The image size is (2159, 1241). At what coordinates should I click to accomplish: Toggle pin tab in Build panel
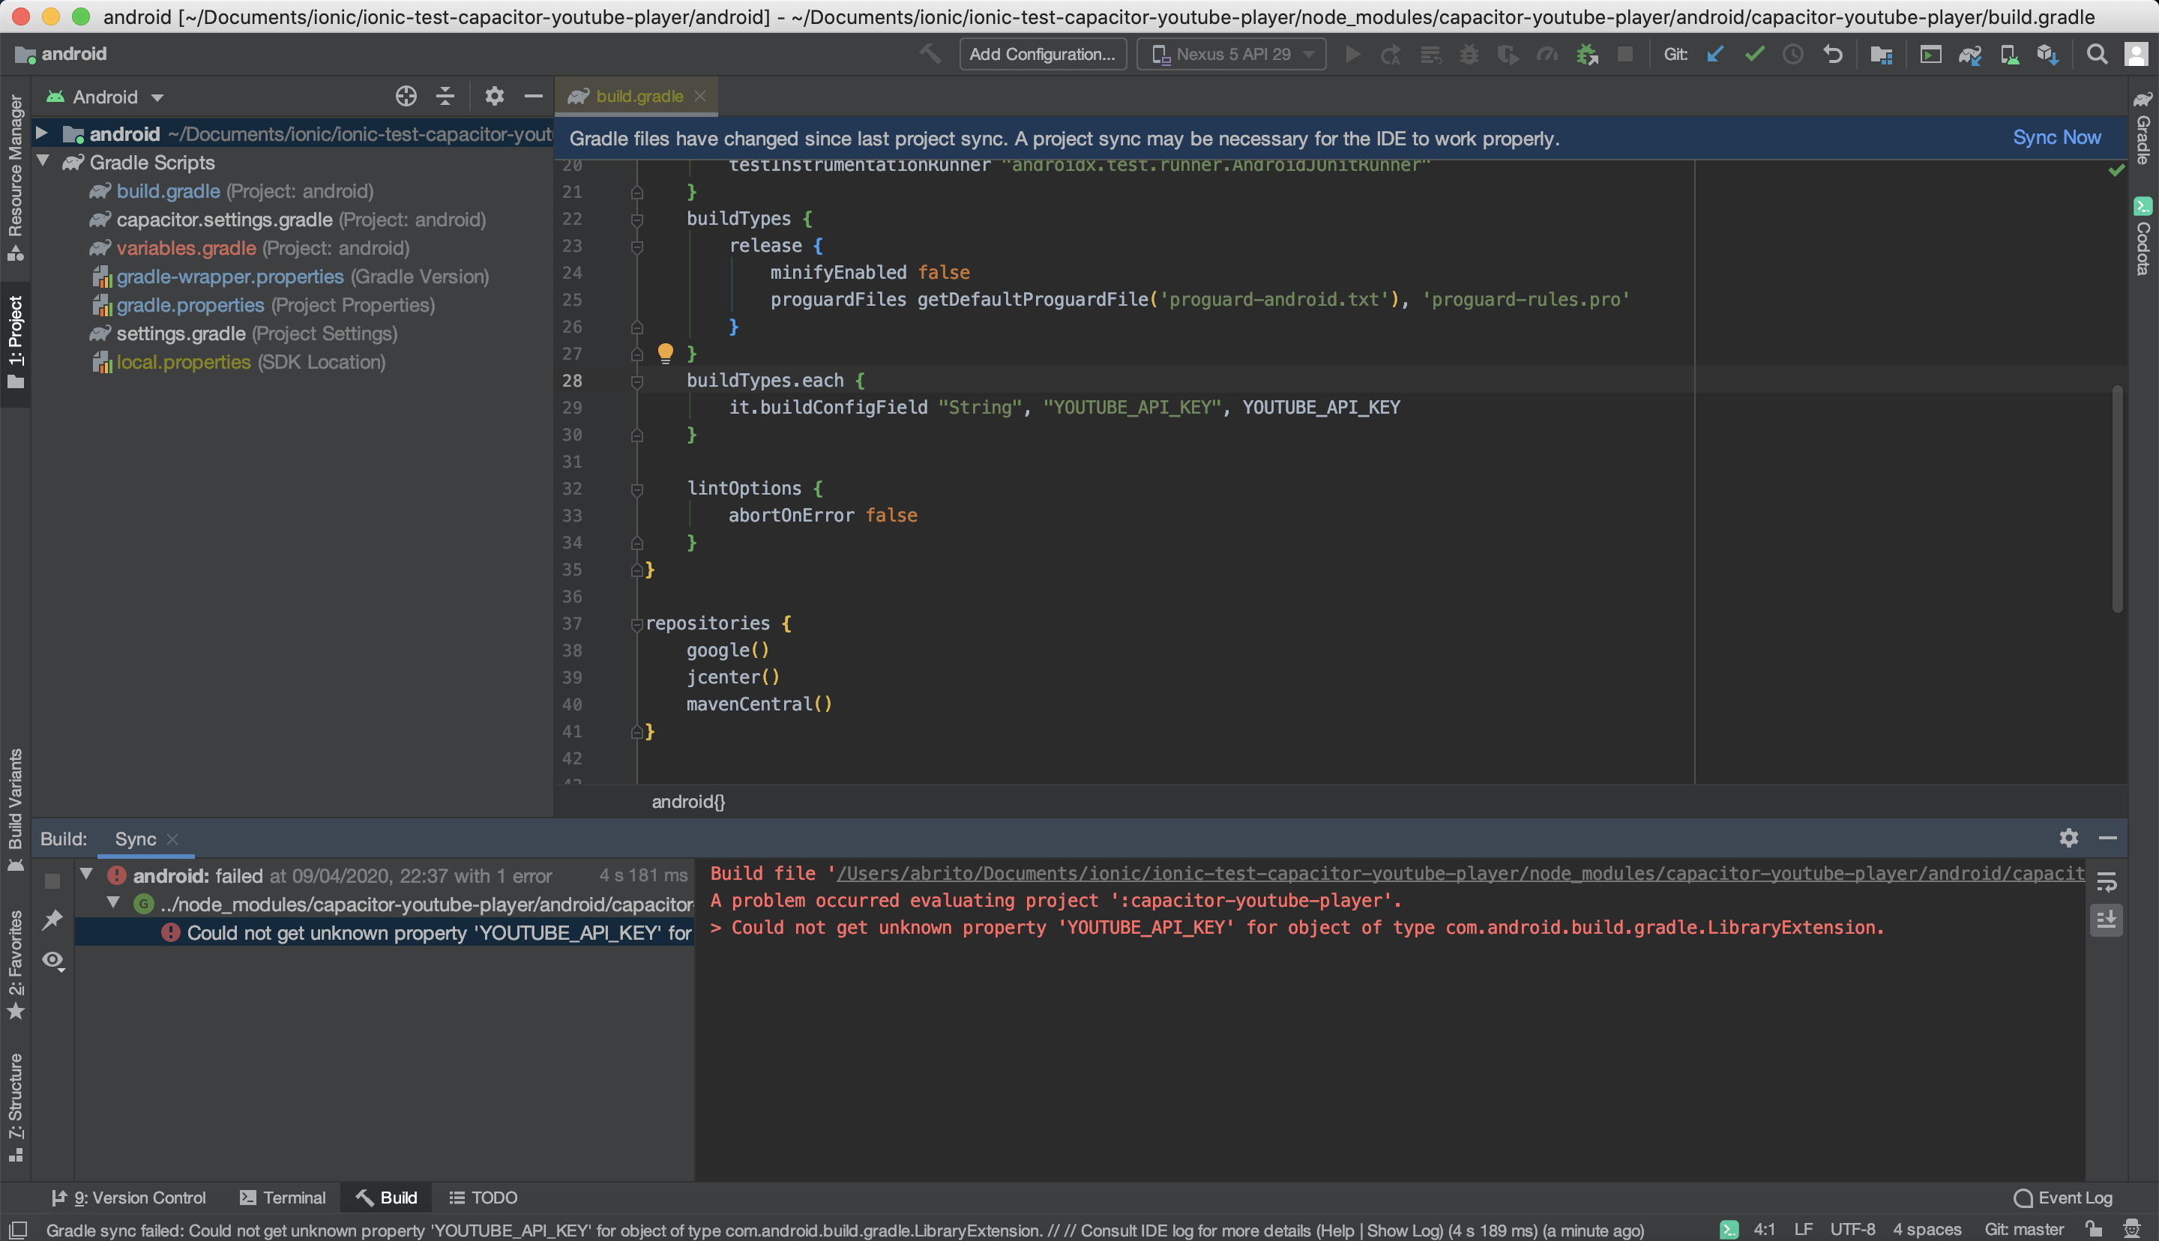click(x=52, y=920)
